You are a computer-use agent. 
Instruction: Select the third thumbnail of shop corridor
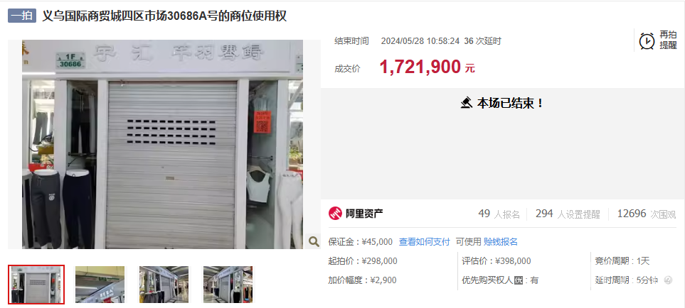click(x=164, y=285)
